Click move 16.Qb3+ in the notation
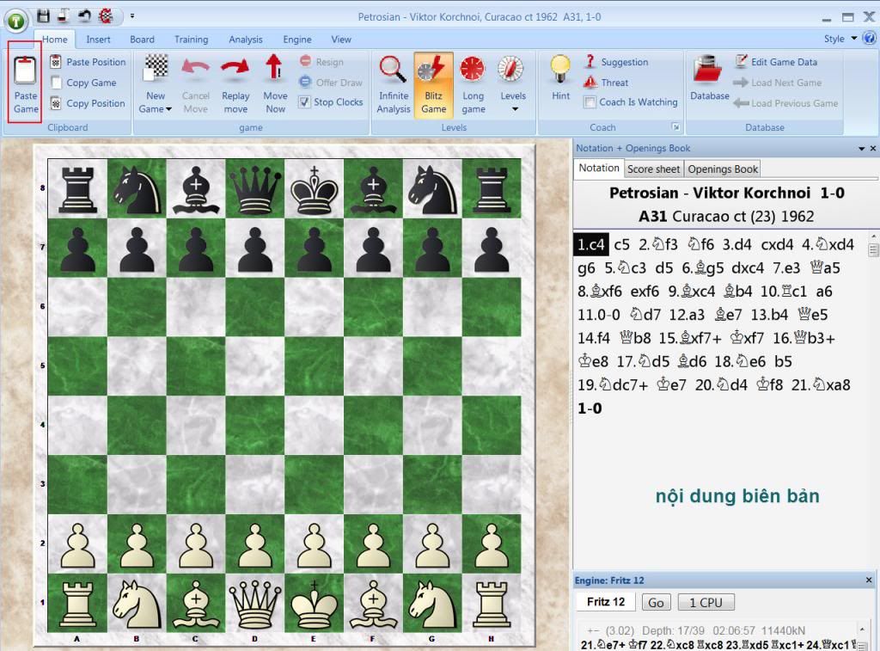This screenshot has width=880, height=651. click(x=804, y=338)
